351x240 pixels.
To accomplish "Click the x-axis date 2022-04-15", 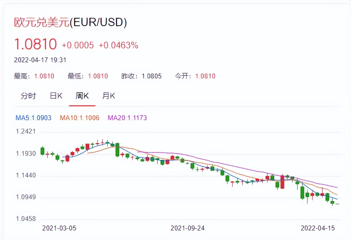I will tap(318, 228).
